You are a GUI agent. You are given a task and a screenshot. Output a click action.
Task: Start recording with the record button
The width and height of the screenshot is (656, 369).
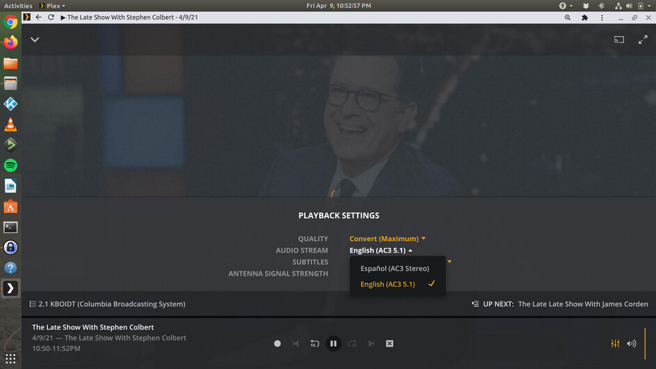pos(277,343)
